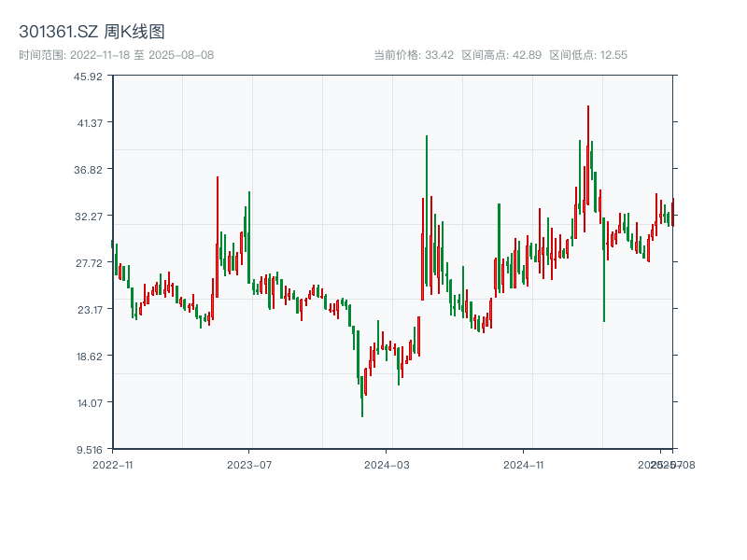Click the range low label "区间低点: 12.55"

point(588,55)
